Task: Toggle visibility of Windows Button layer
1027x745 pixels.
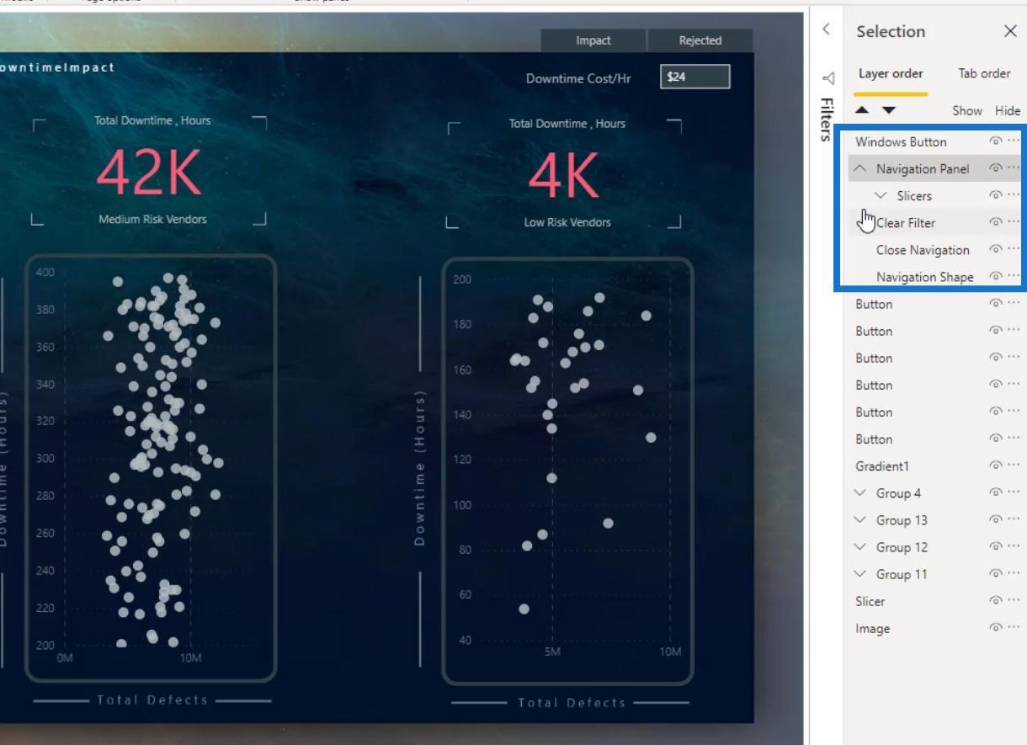Action: pyautogui.click(x=996, y=141)
